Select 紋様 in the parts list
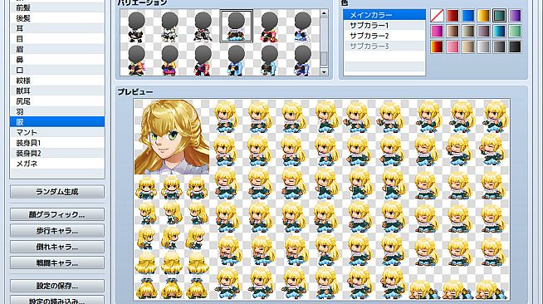543x304 pixels. (x=57, y=81)
